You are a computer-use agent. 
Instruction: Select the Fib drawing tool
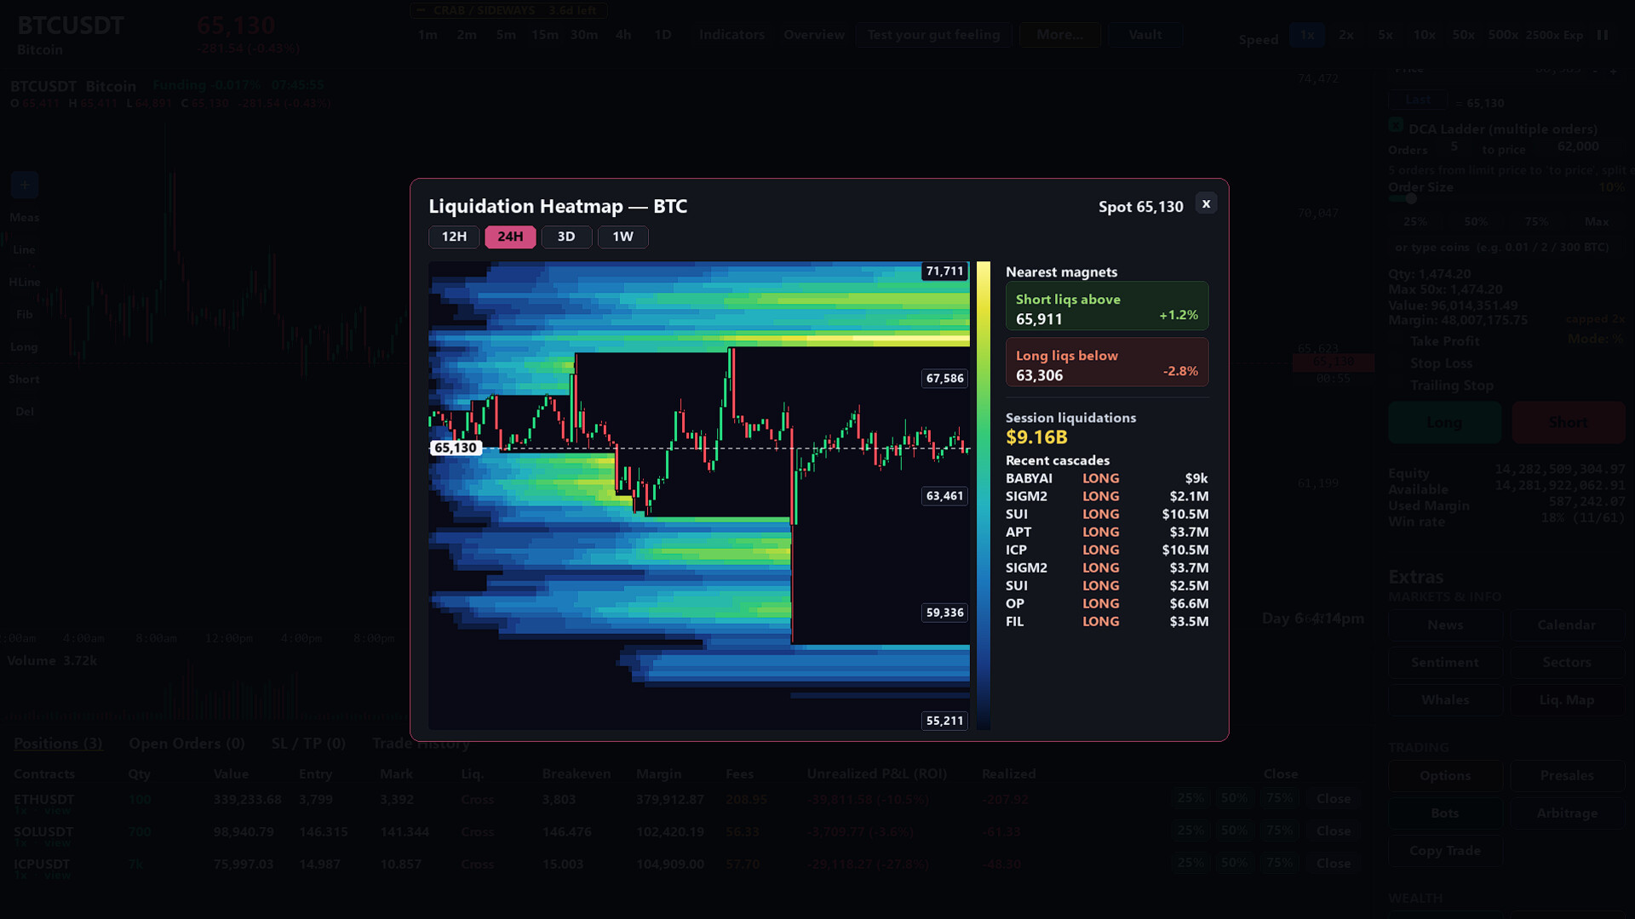(25, 315)
